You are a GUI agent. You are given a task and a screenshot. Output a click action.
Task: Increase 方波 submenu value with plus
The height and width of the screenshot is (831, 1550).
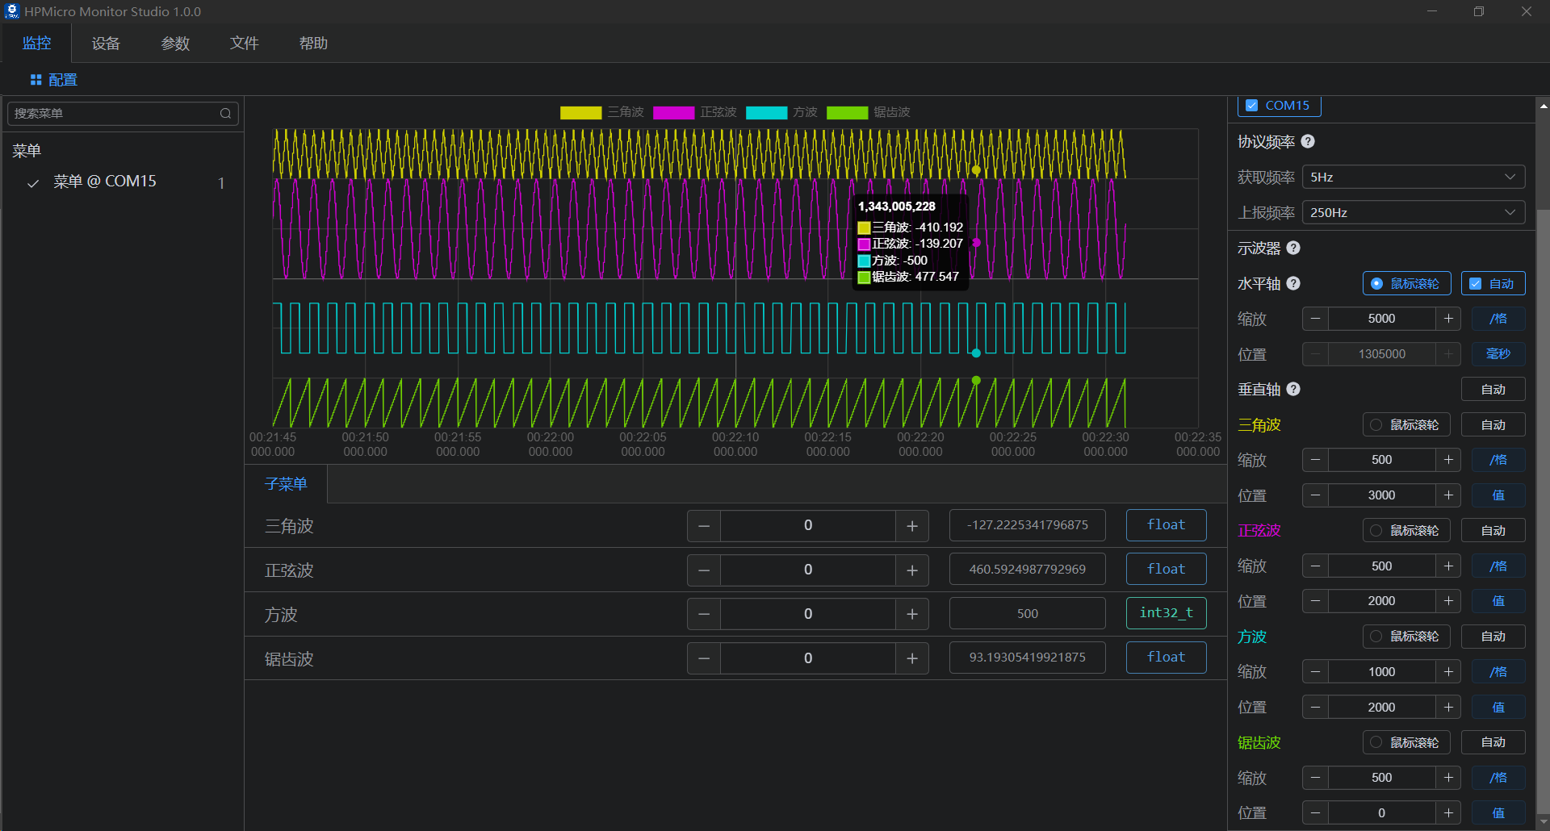[x=912, y=615]
